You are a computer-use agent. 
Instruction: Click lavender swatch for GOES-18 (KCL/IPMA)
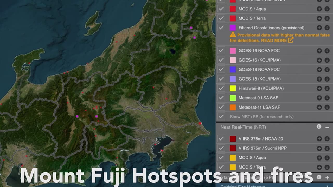(x=233, y=79)
